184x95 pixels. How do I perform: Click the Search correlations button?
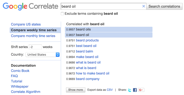(x=164, y=6)
